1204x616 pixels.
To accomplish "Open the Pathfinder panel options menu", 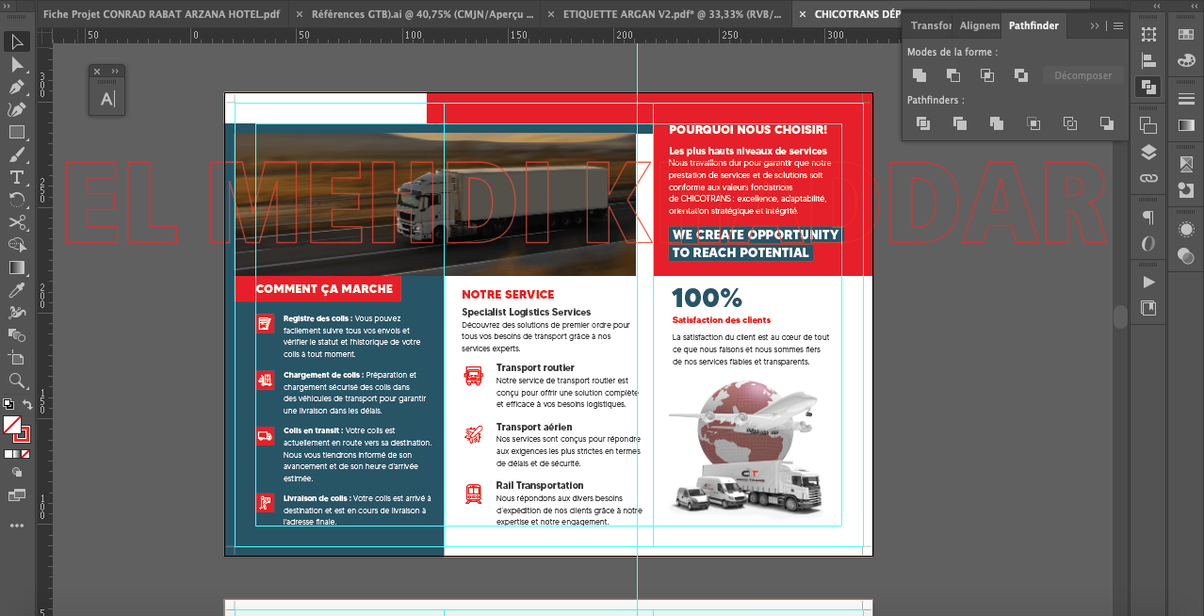I will click(x=1118, y=26).
